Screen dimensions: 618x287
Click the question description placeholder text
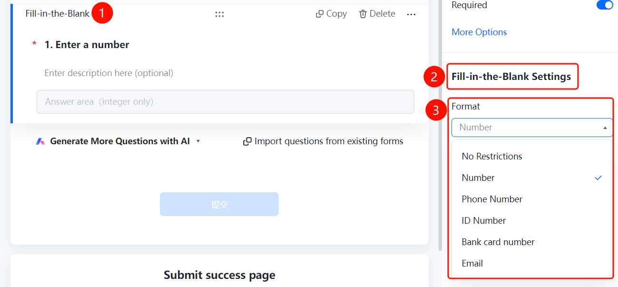109,73
